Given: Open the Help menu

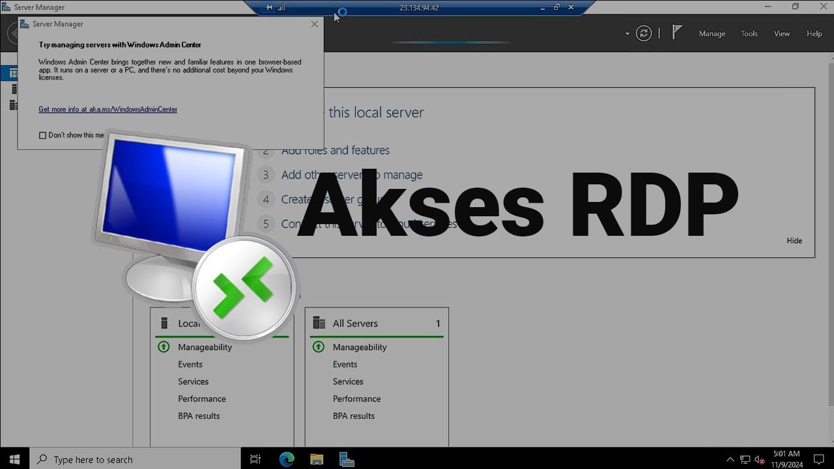Looking at the screenshot, I should (814, 34).
